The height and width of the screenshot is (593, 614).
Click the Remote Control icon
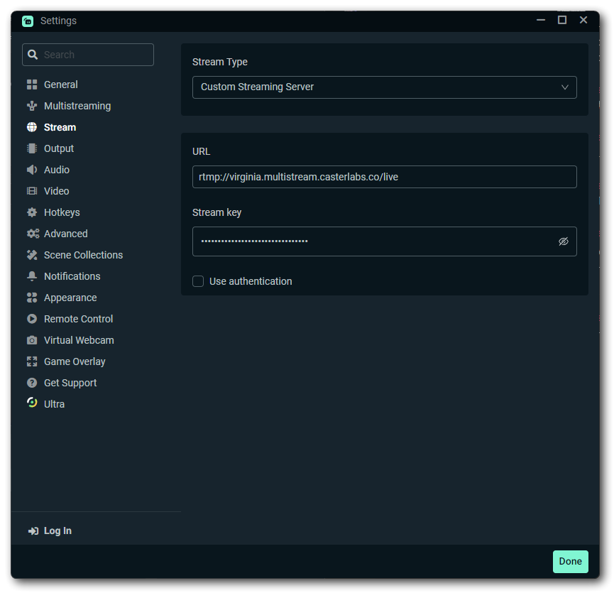click(32, 319)
